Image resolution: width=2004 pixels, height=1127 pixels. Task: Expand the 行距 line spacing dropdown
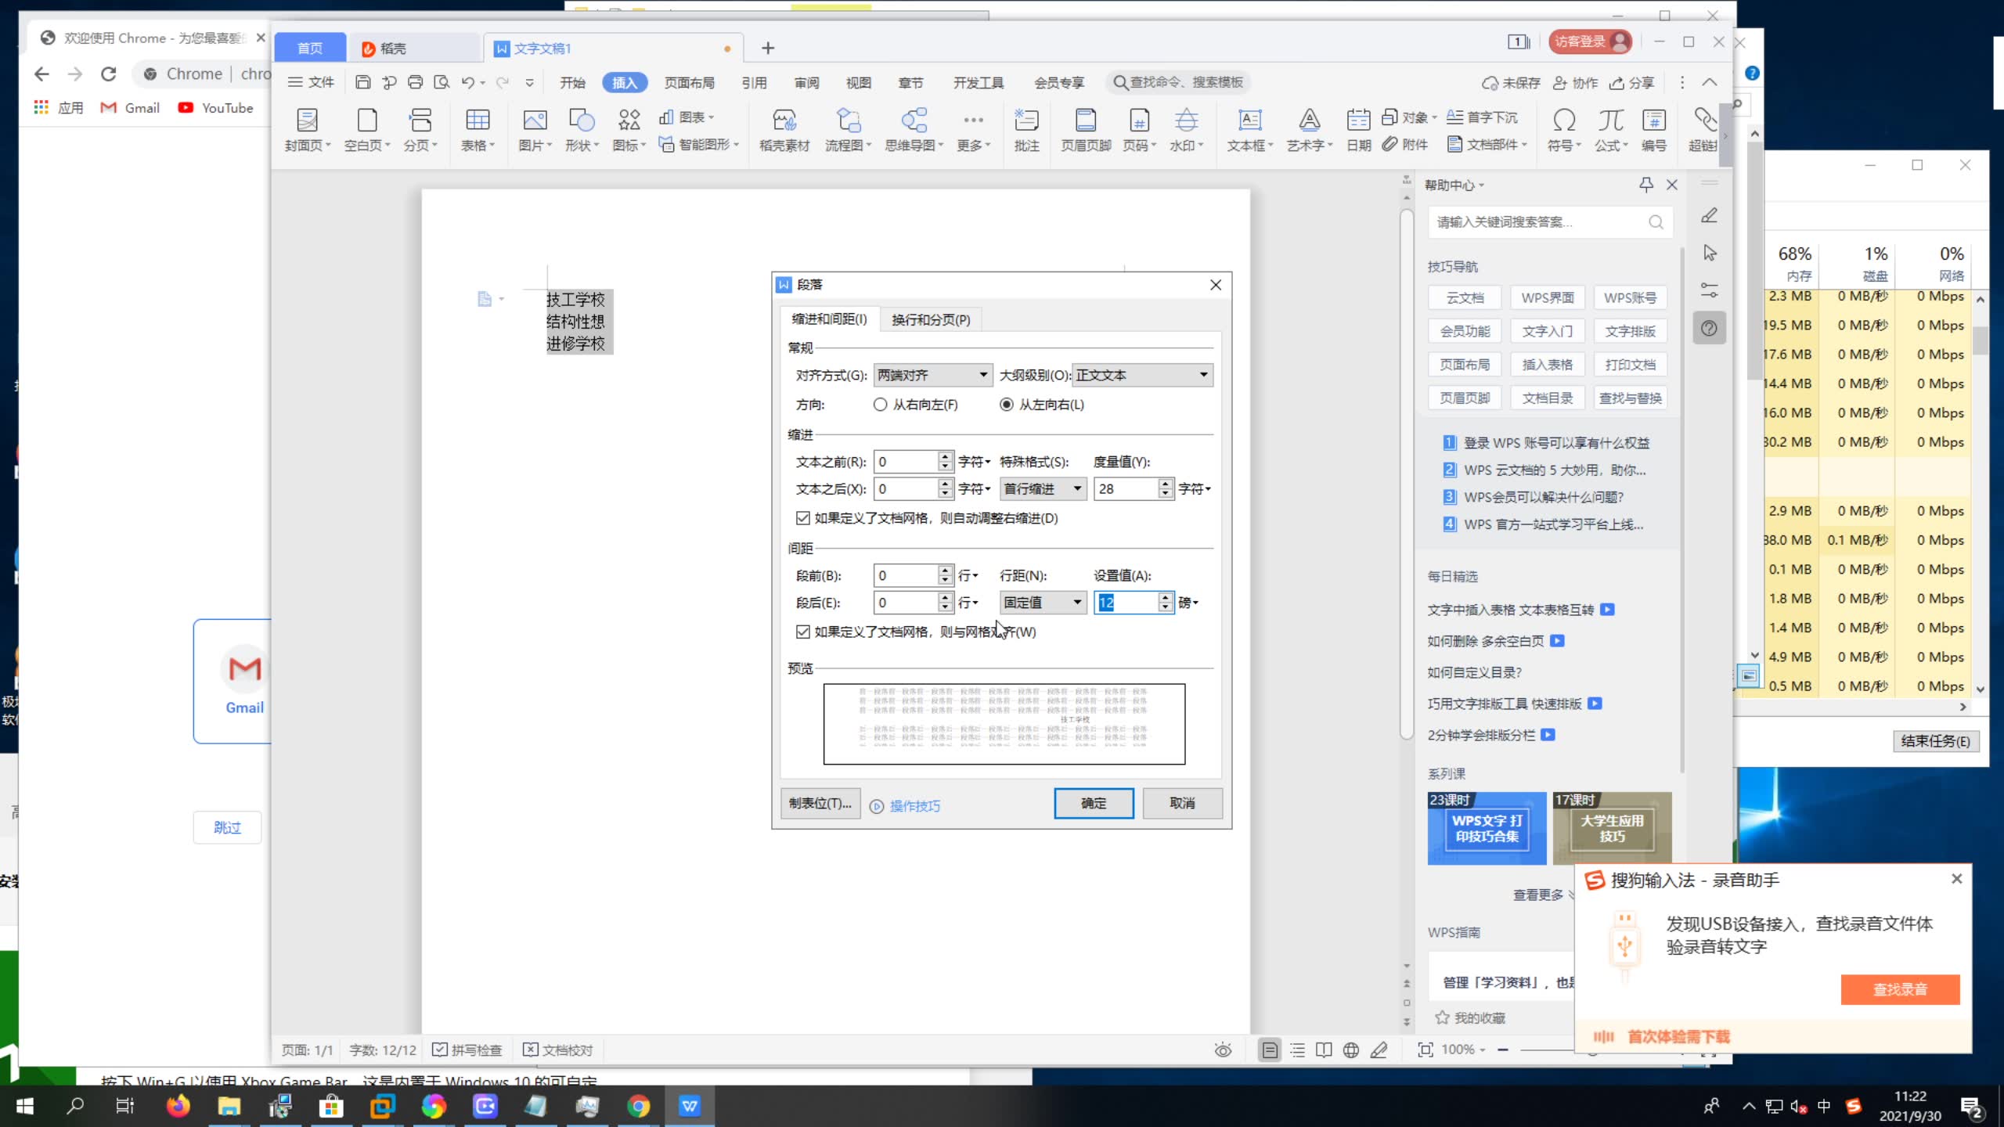[x=1042, y=603]
